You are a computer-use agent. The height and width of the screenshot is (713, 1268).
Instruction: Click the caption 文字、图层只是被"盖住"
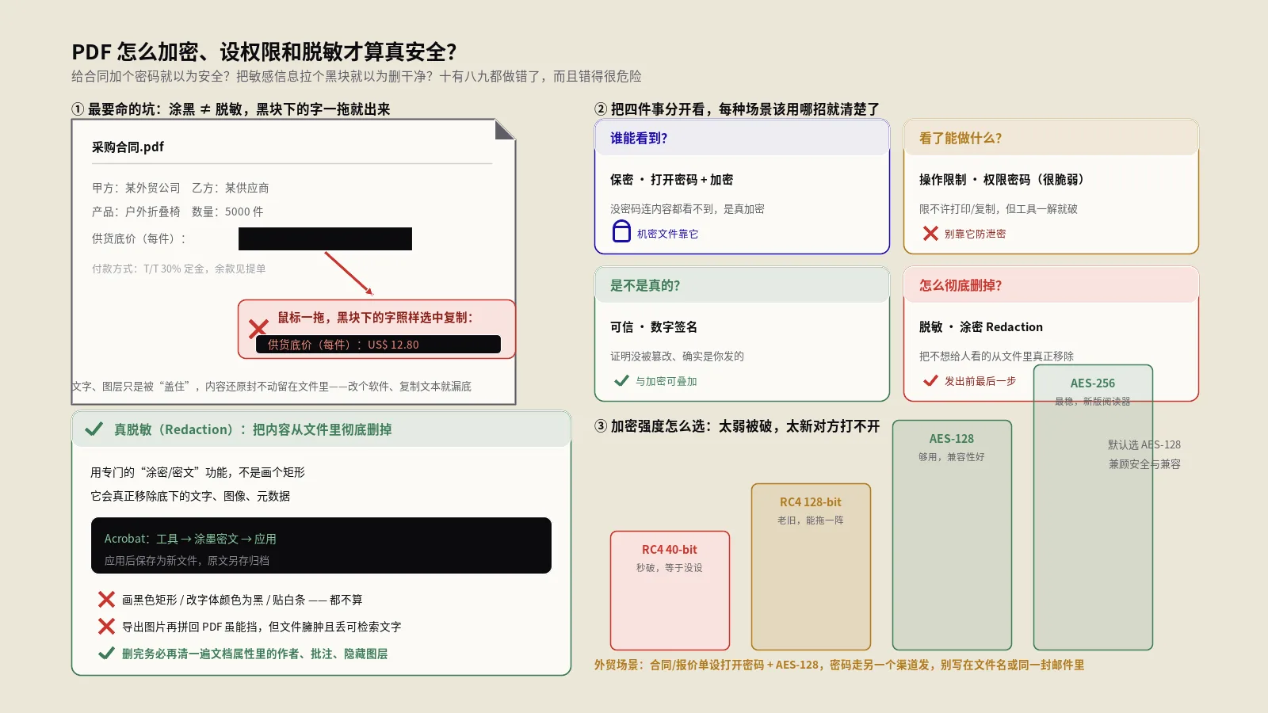271,386
